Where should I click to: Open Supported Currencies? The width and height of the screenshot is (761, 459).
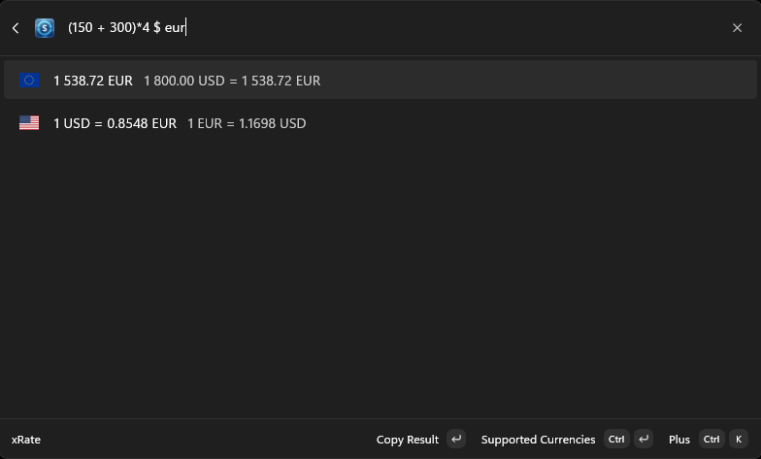click(538, 440)
